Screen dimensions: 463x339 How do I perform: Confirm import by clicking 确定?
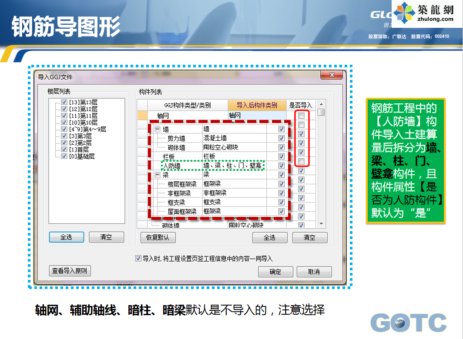(275, 271)
